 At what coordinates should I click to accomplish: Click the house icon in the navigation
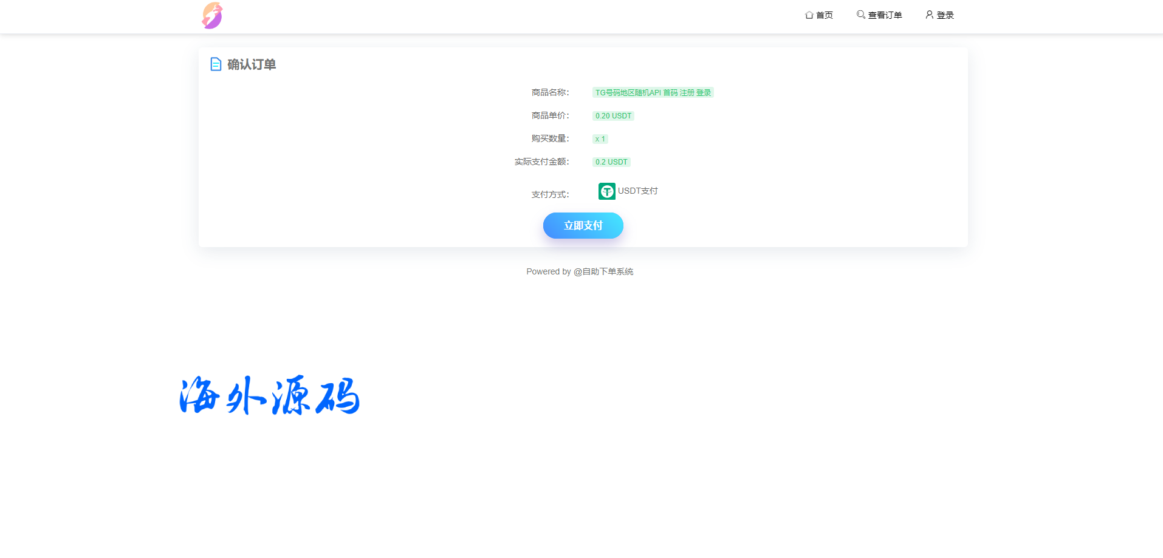point(809,15)
